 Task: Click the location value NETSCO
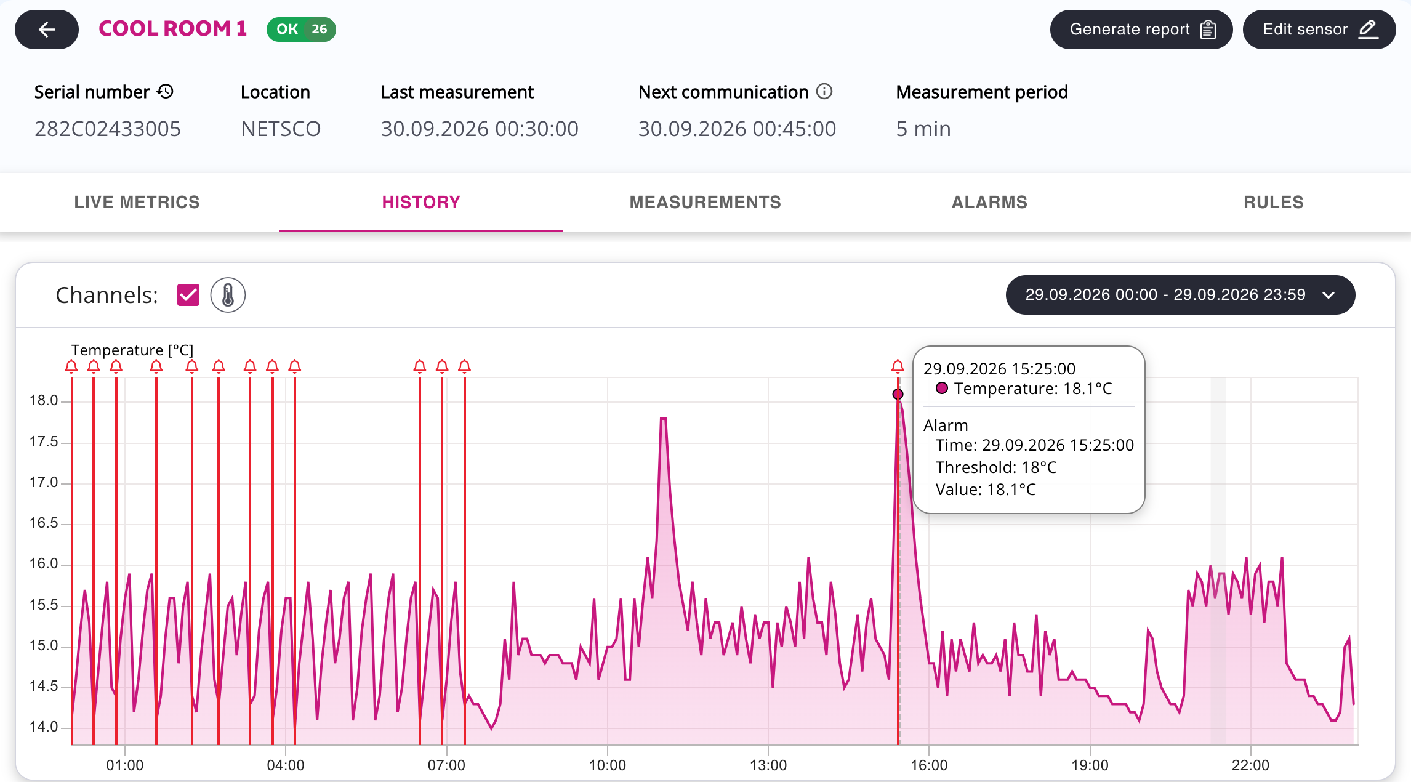[281, 129]
